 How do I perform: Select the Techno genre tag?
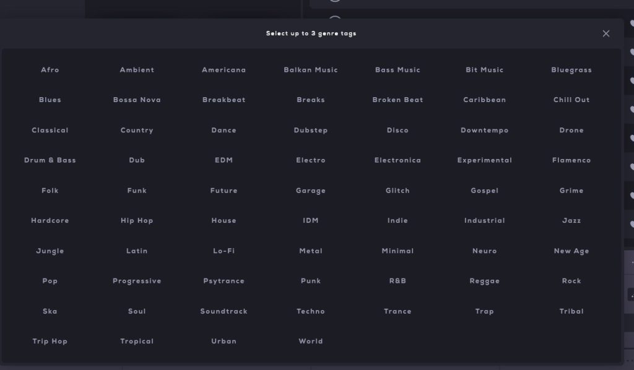[311, 311]
